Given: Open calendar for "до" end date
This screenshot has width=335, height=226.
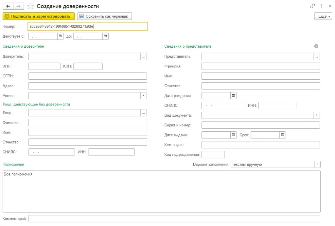Looking at the screenshot, I should coord(105,36).
